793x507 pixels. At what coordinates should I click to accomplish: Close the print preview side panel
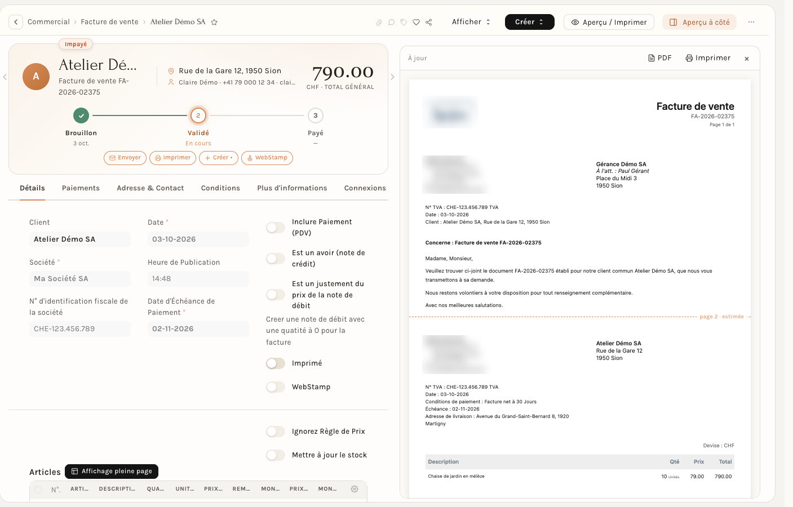(x=747, y=59)
